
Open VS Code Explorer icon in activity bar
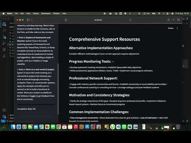click(4, 24)
